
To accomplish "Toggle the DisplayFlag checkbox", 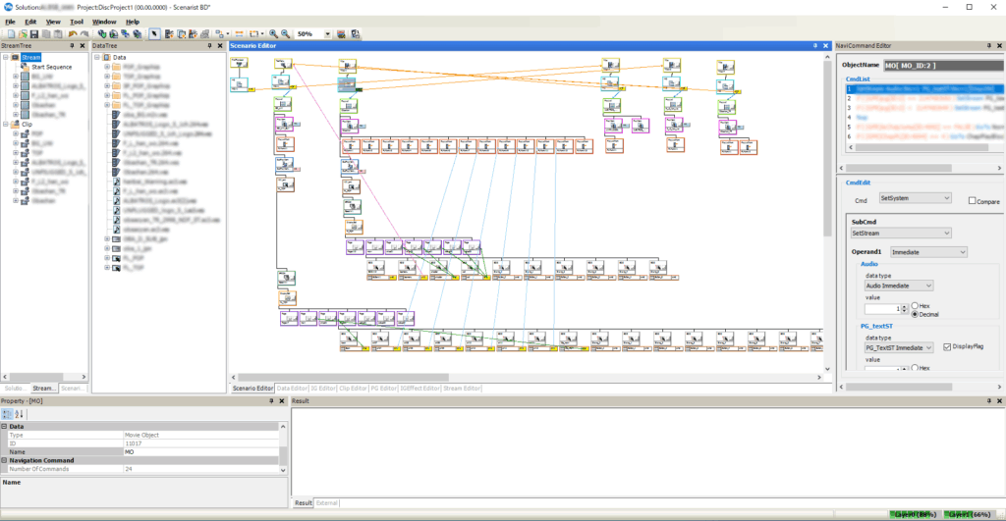I will tap(947, 346).
